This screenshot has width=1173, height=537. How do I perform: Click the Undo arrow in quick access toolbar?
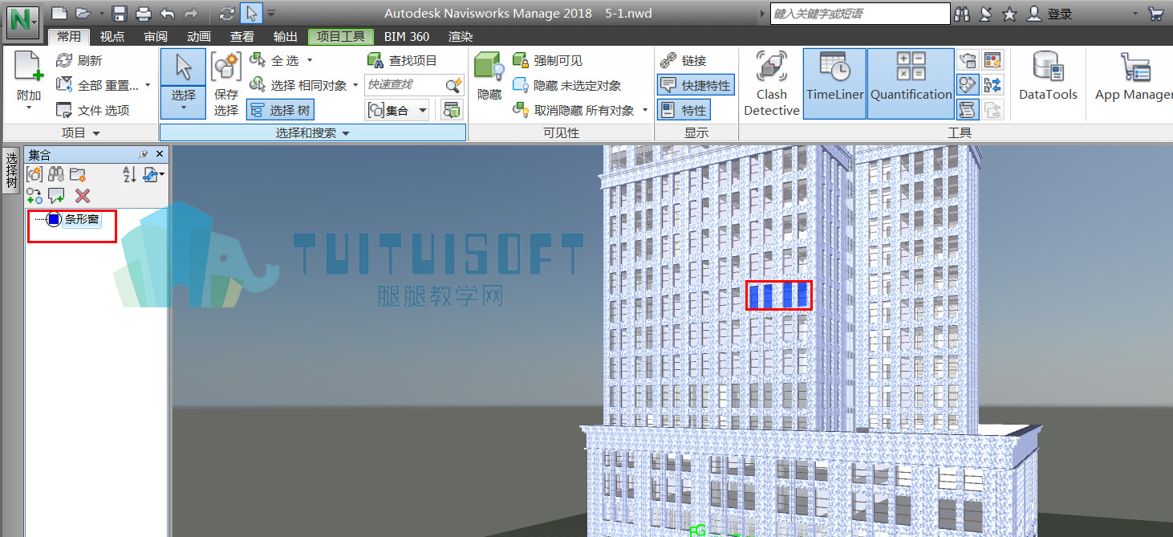(x=167, y=14)
